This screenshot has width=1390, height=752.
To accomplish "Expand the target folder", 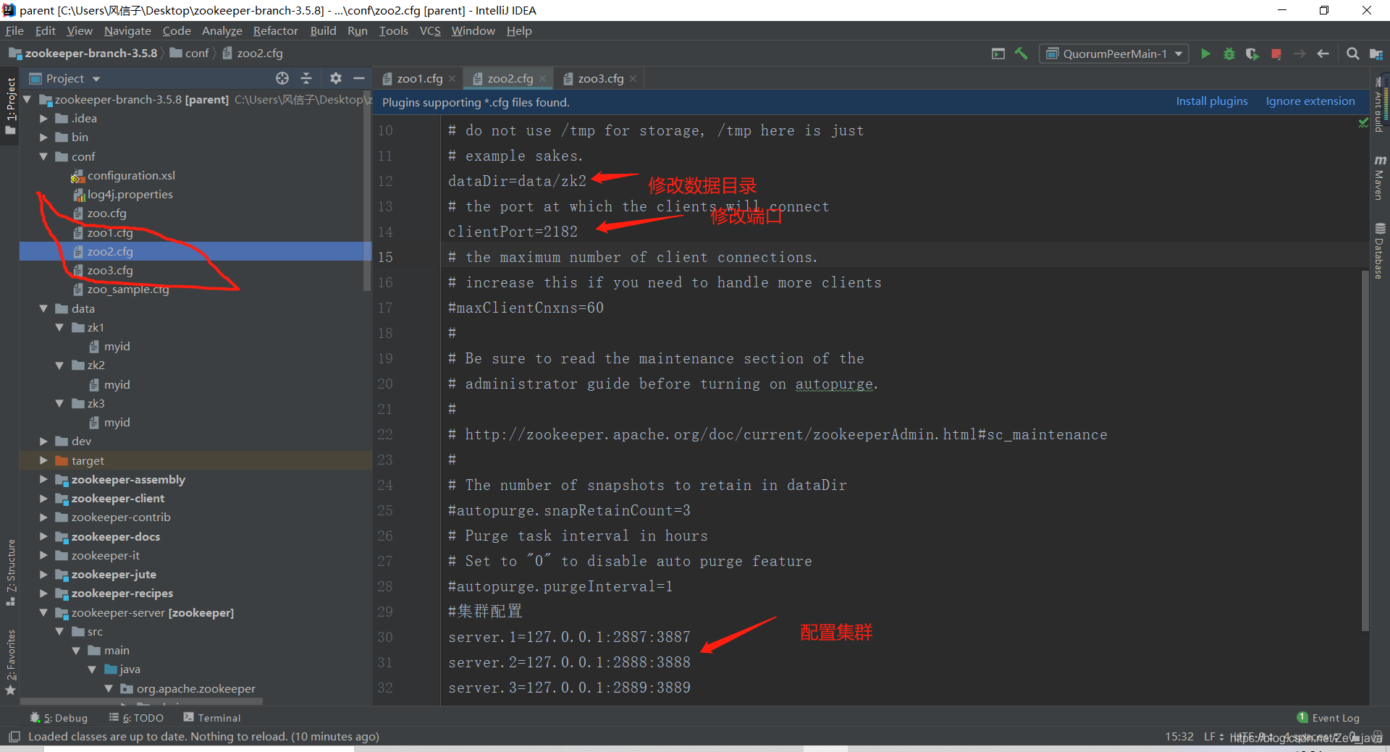I will tap(43, 460).
